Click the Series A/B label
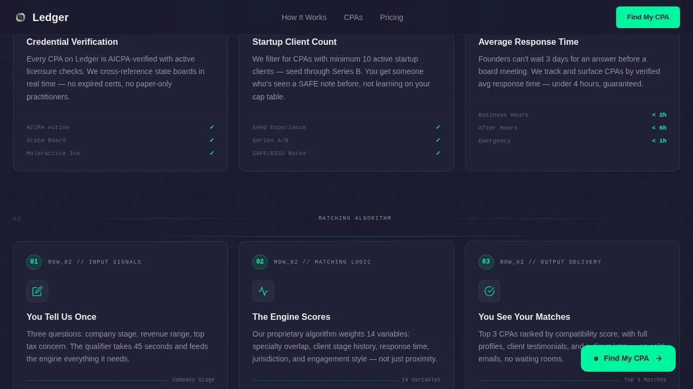 [x=270, y=140]
